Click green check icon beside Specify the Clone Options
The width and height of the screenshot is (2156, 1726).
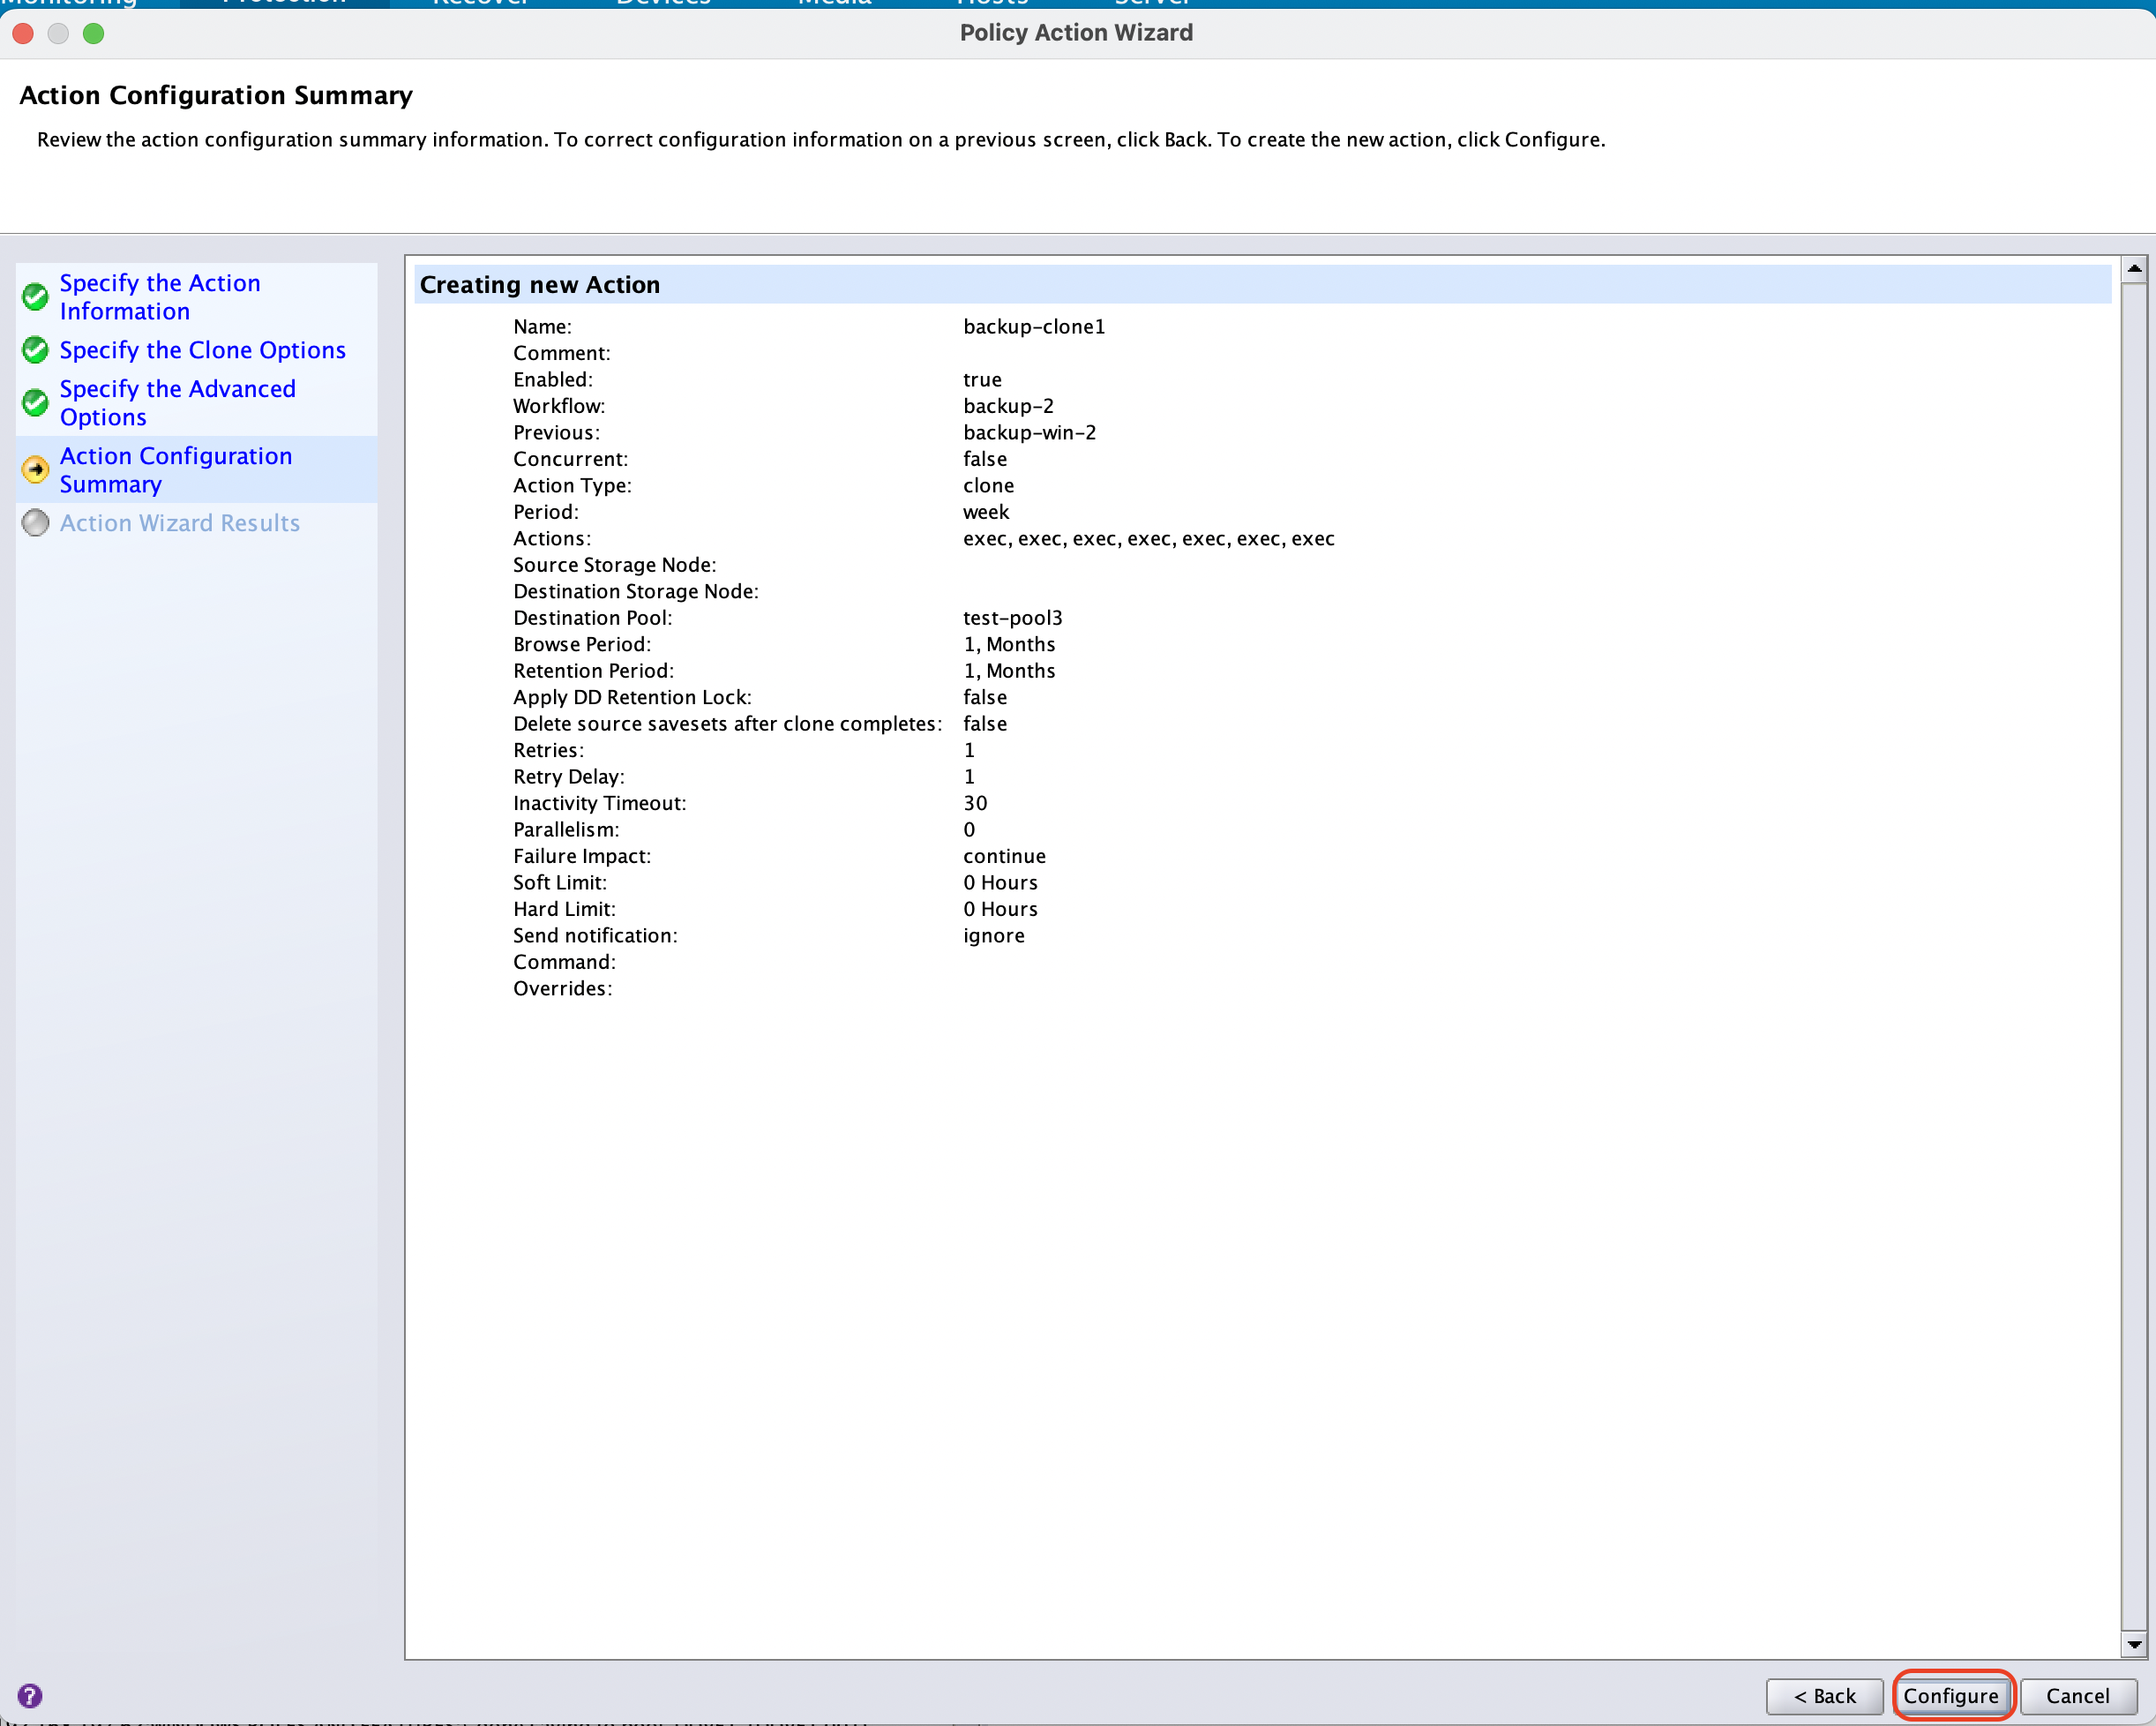tap(35, 350)
